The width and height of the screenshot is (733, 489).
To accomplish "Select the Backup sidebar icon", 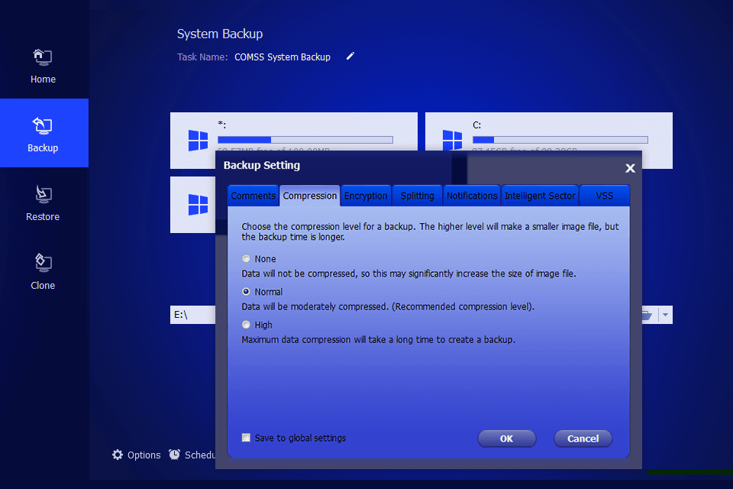I will (x=43, y=126).
